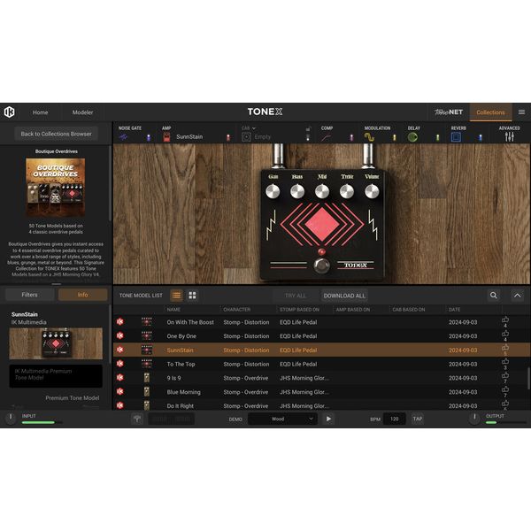This screenshot has width=531, height=531.
Task: Switch tone model list to list view
Action: pyautogui.click(x=176, y=296)
